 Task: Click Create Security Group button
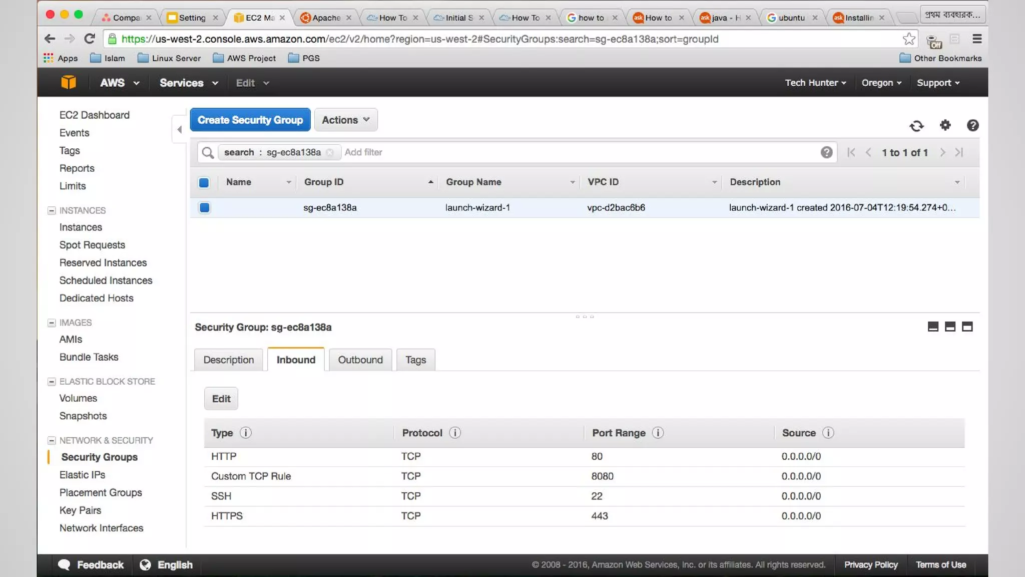(x=250, y=120)
